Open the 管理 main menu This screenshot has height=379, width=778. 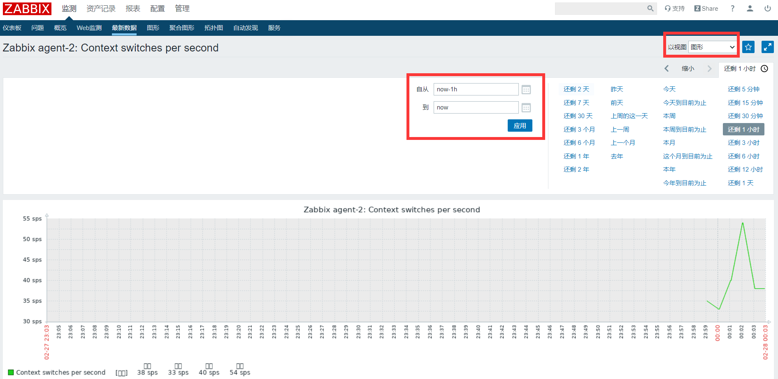(182, 9)
